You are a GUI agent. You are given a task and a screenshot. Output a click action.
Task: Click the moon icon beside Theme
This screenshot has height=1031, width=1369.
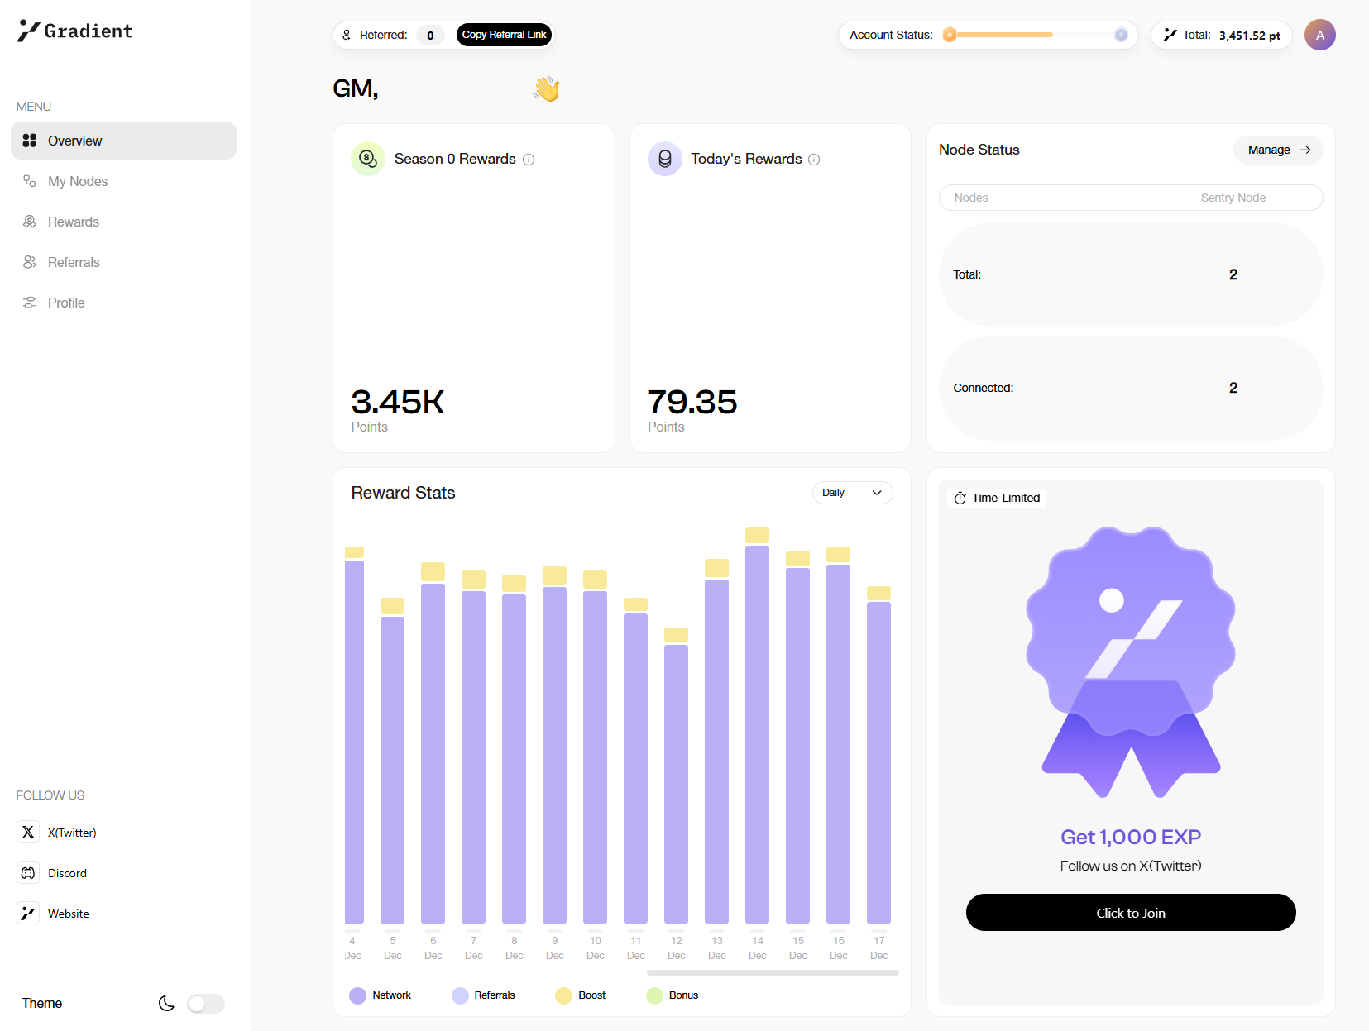click(166, 1003)
